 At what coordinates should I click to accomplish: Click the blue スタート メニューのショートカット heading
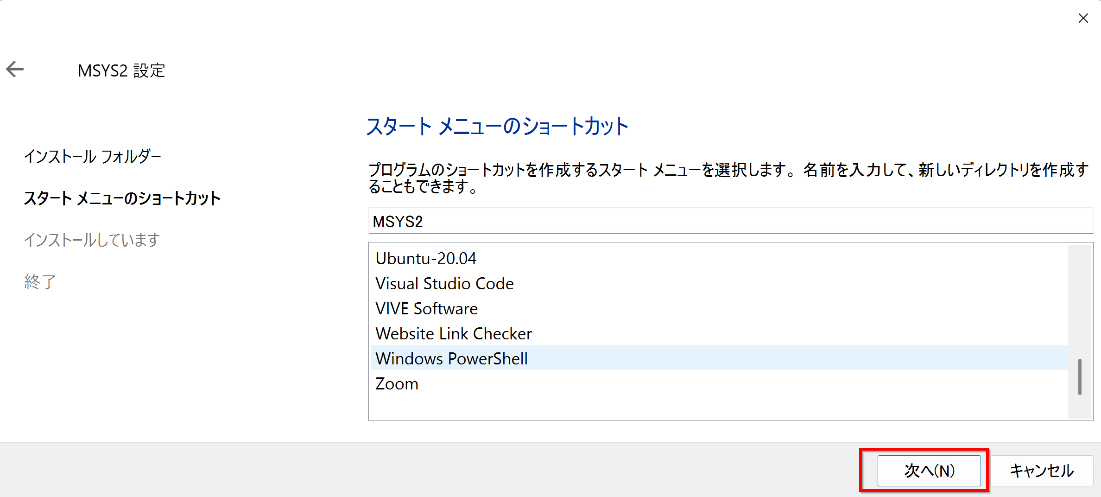point(497,126)
